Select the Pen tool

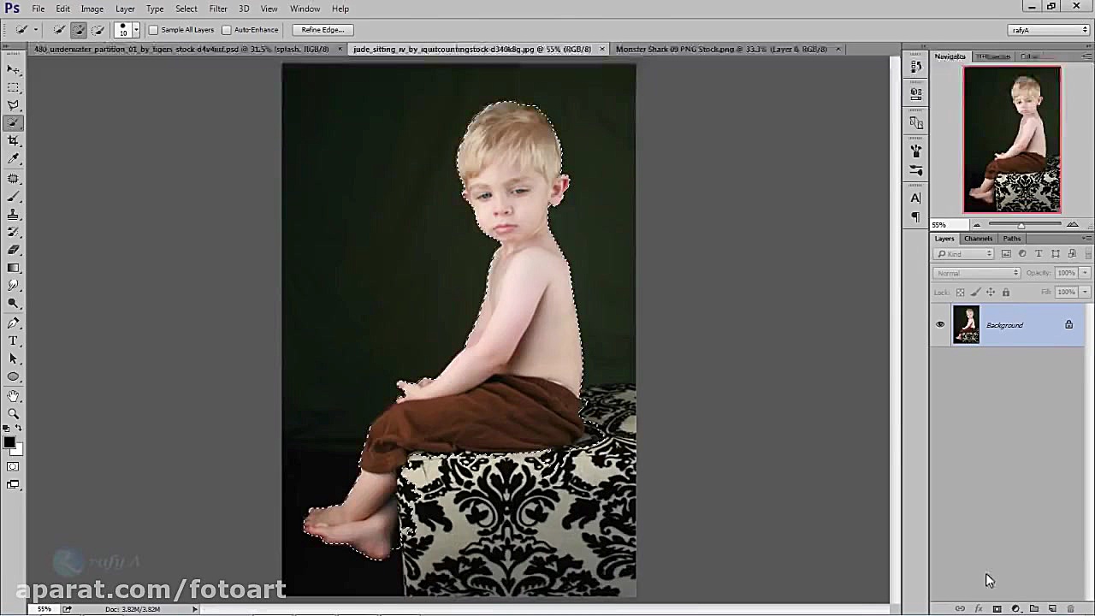[x=14, y=323]
